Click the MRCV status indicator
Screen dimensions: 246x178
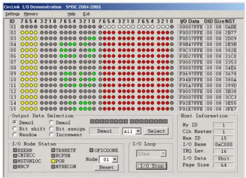tap(15, 167)
